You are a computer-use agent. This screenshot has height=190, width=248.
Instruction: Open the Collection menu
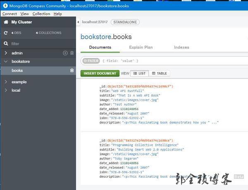coord(41,14)
